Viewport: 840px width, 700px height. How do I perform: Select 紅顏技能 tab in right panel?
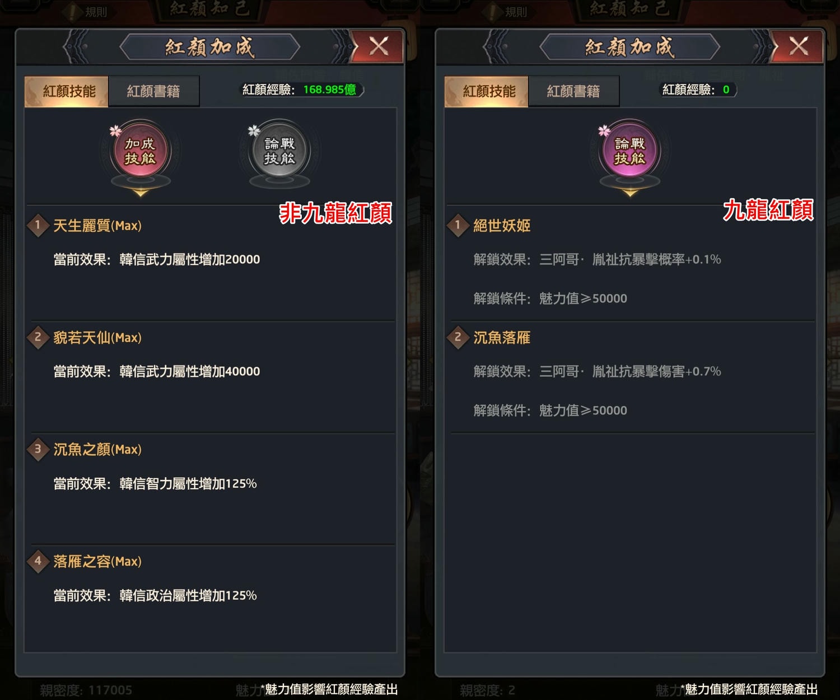487,91
